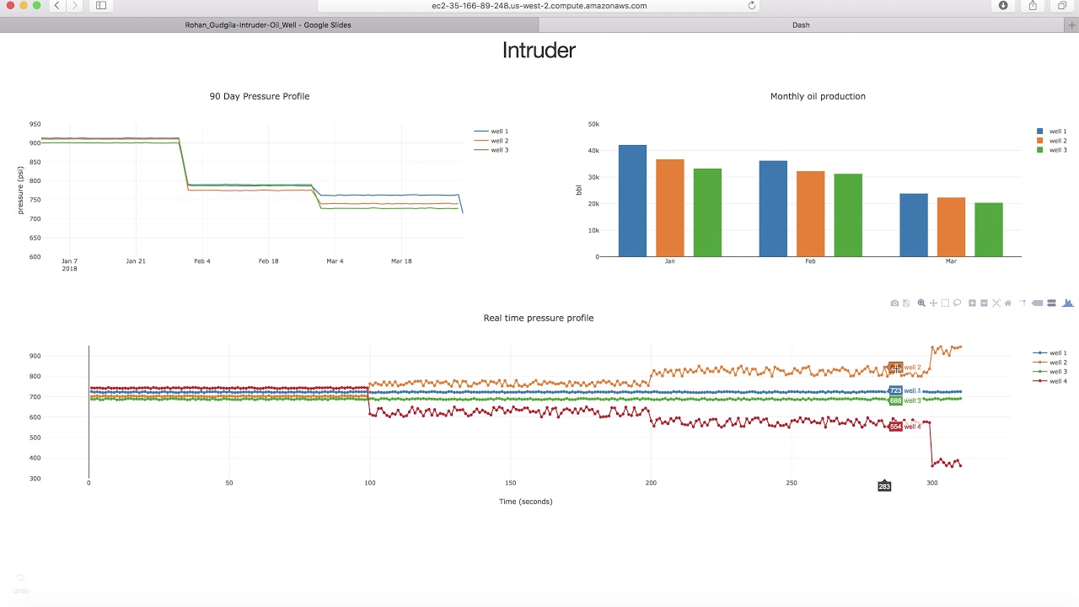Toggle well 4 trace in real time legend
The height and width of the screenshot is (607, 1079).
click(x=1050, y=381)
